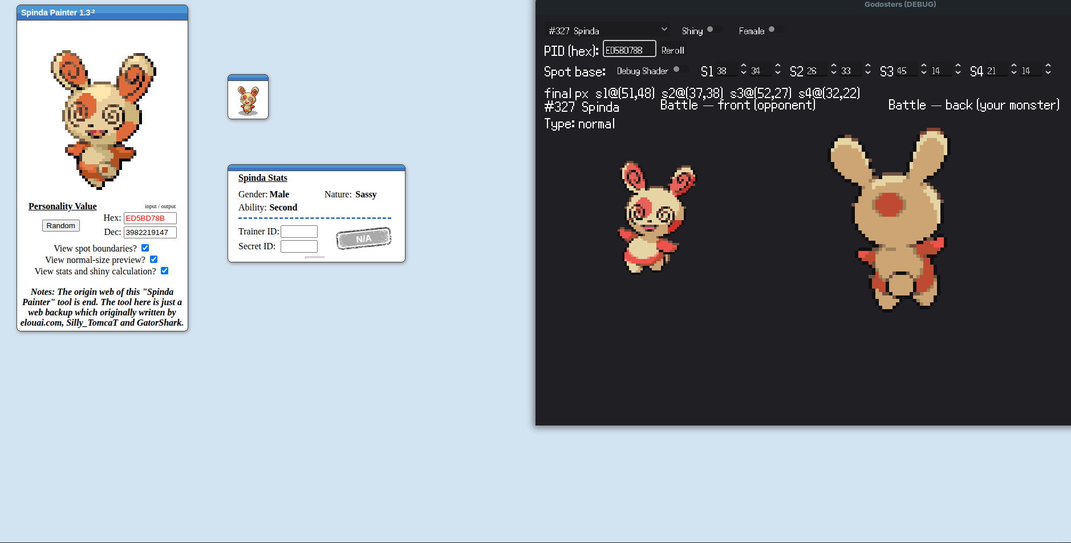Viewport: 1071px width, 543px height.
Task: Focus the Trainer ID field
Action: [x=299, y=232]
